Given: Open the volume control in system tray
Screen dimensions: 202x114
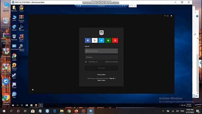Looking at the screenshot, I should (x=177, y=111).
